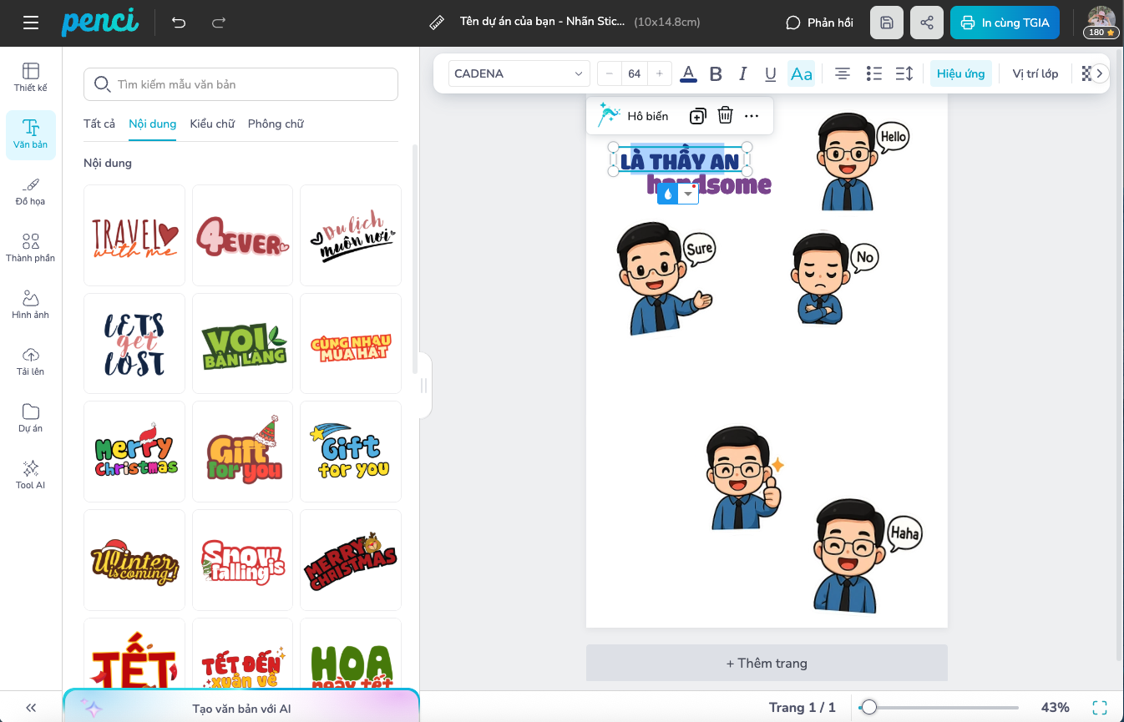Open the CADENA font dropdown
1124x722 pixels.
click(519, 73)
